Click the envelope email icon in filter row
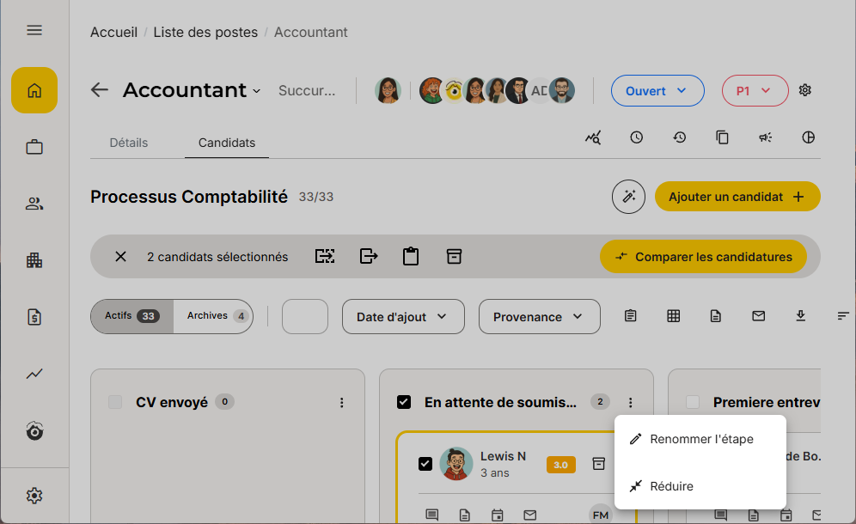This screenshot has width=856, height=524. 758,316
